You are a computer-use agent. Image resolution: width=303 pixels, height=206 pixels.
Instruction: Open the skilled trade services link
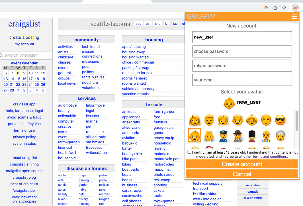coord(96,137)
